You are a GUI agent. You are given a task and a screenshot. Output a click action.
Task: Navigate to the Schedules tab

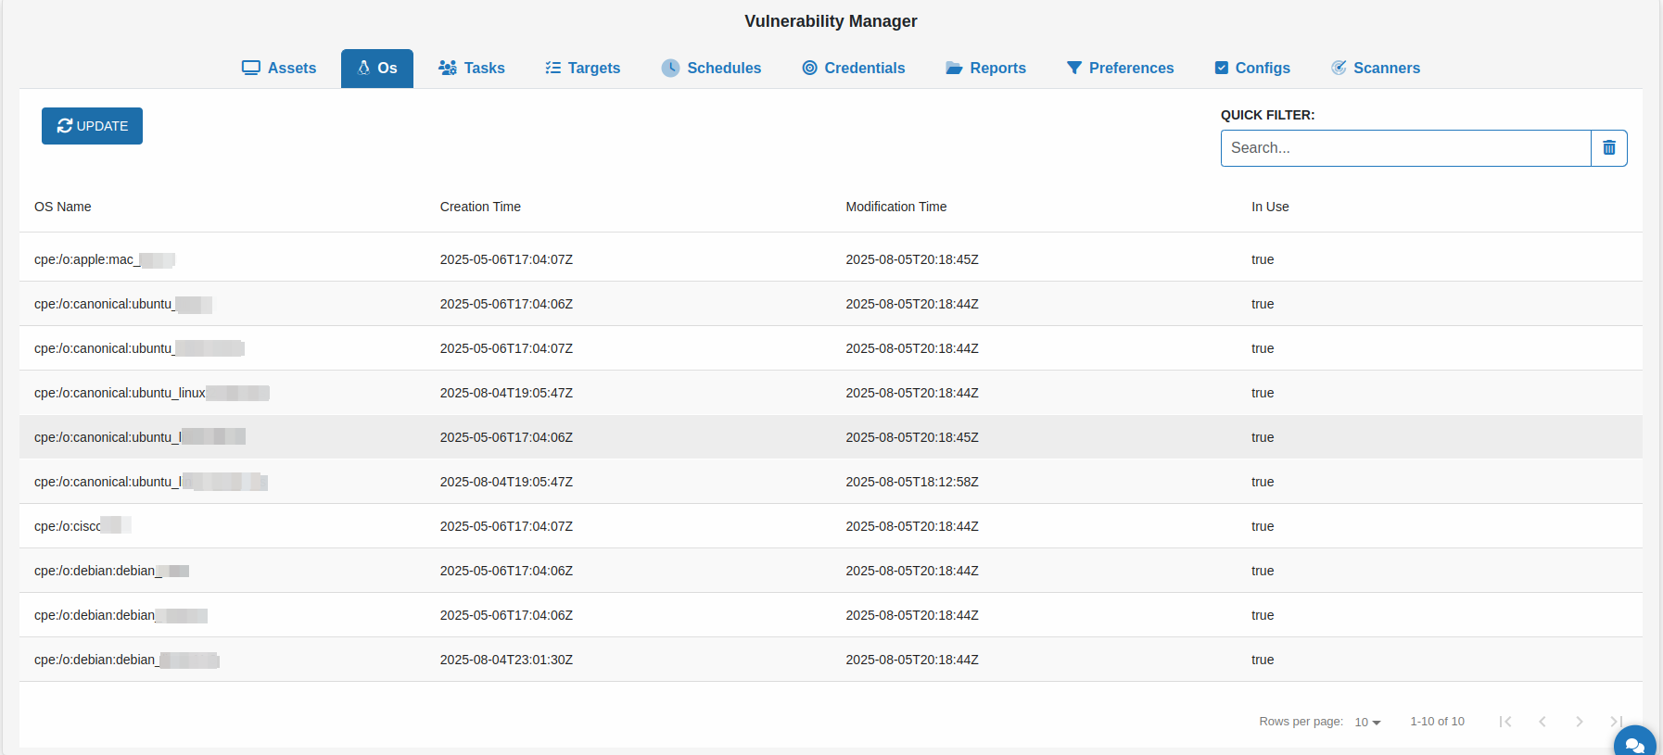[x=711, y=69]
